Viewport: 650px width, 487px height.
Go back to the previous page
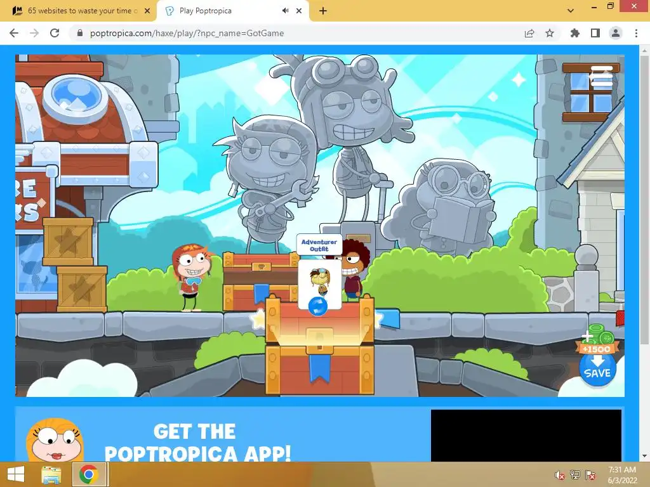(14, 33)
